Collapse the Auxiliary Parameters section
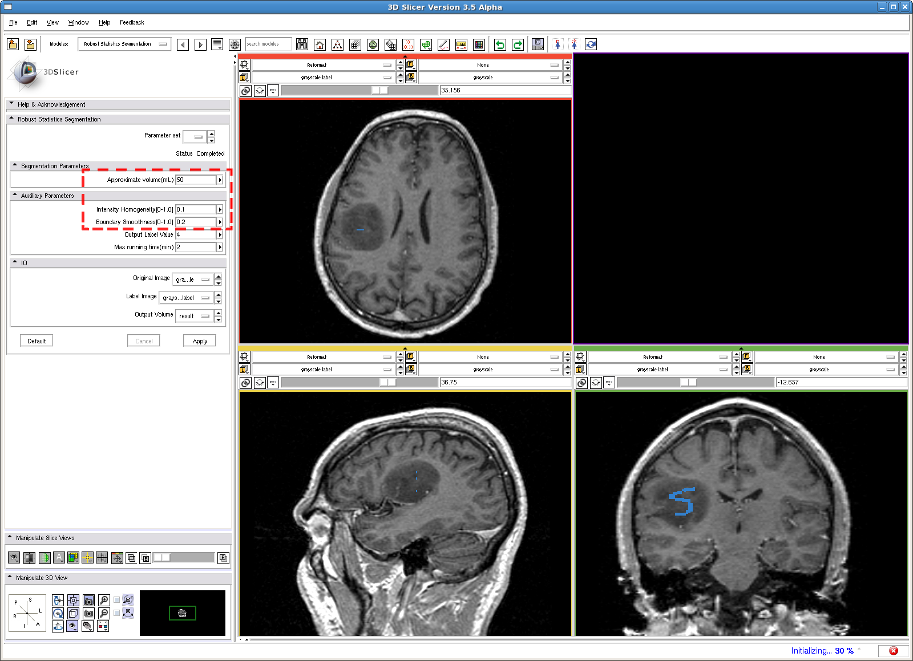This screenshot has height=661, width=913. [15, 195]
